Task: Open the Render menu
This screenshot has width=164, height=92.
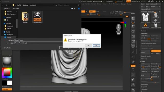Action: click(88, 4)
